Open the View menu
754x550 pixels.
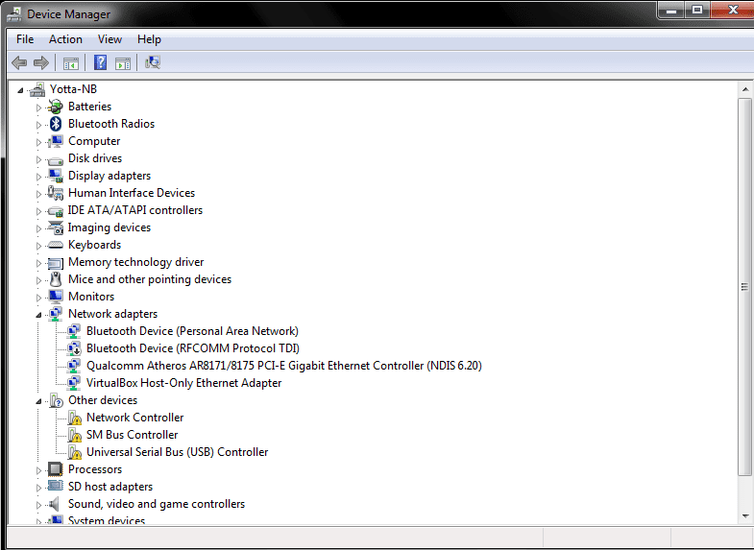(x=109, y=39)
